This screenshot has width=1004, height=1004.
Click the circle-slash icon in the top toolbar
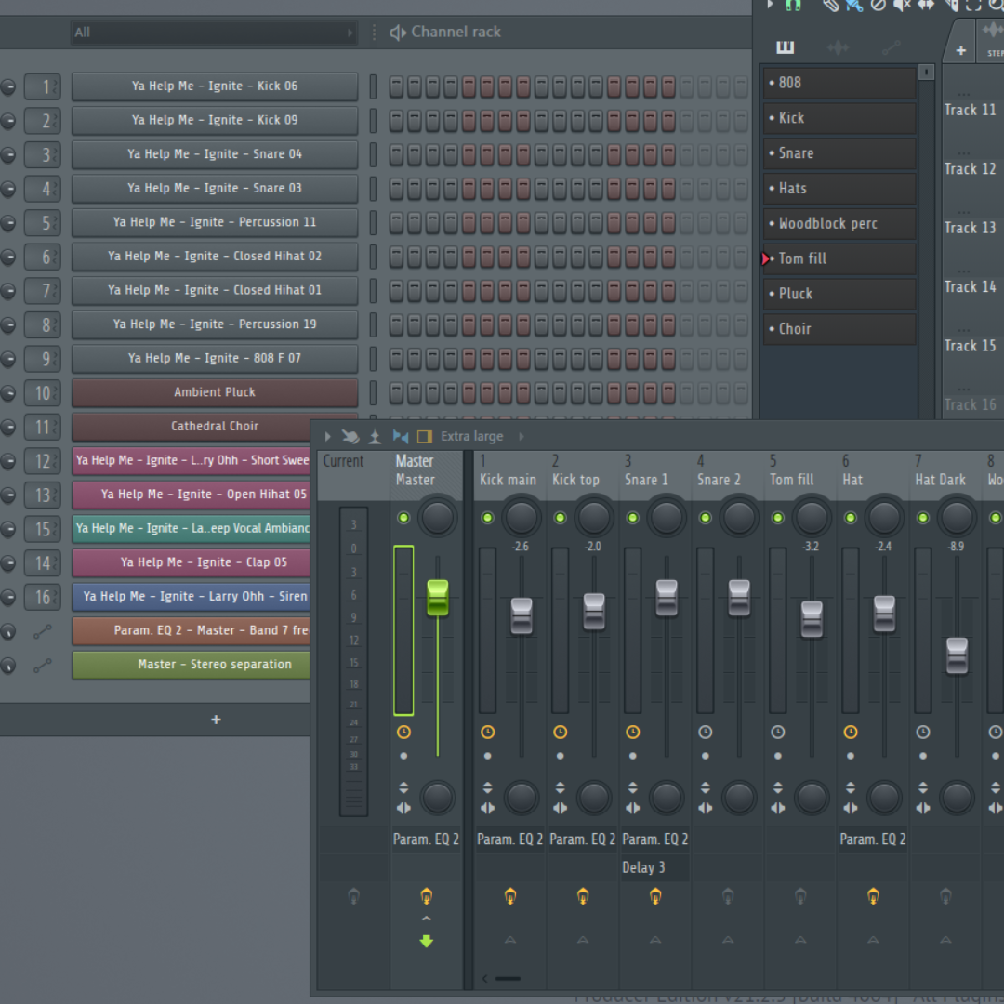(878, 7)
